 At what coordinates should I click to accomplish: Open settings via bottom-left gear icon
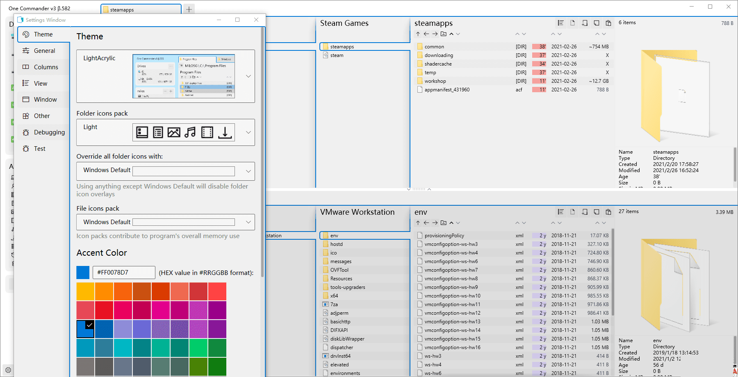[8, 370]
